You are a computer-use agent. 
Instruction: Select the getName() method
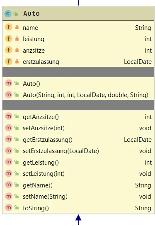click(38, 185)
